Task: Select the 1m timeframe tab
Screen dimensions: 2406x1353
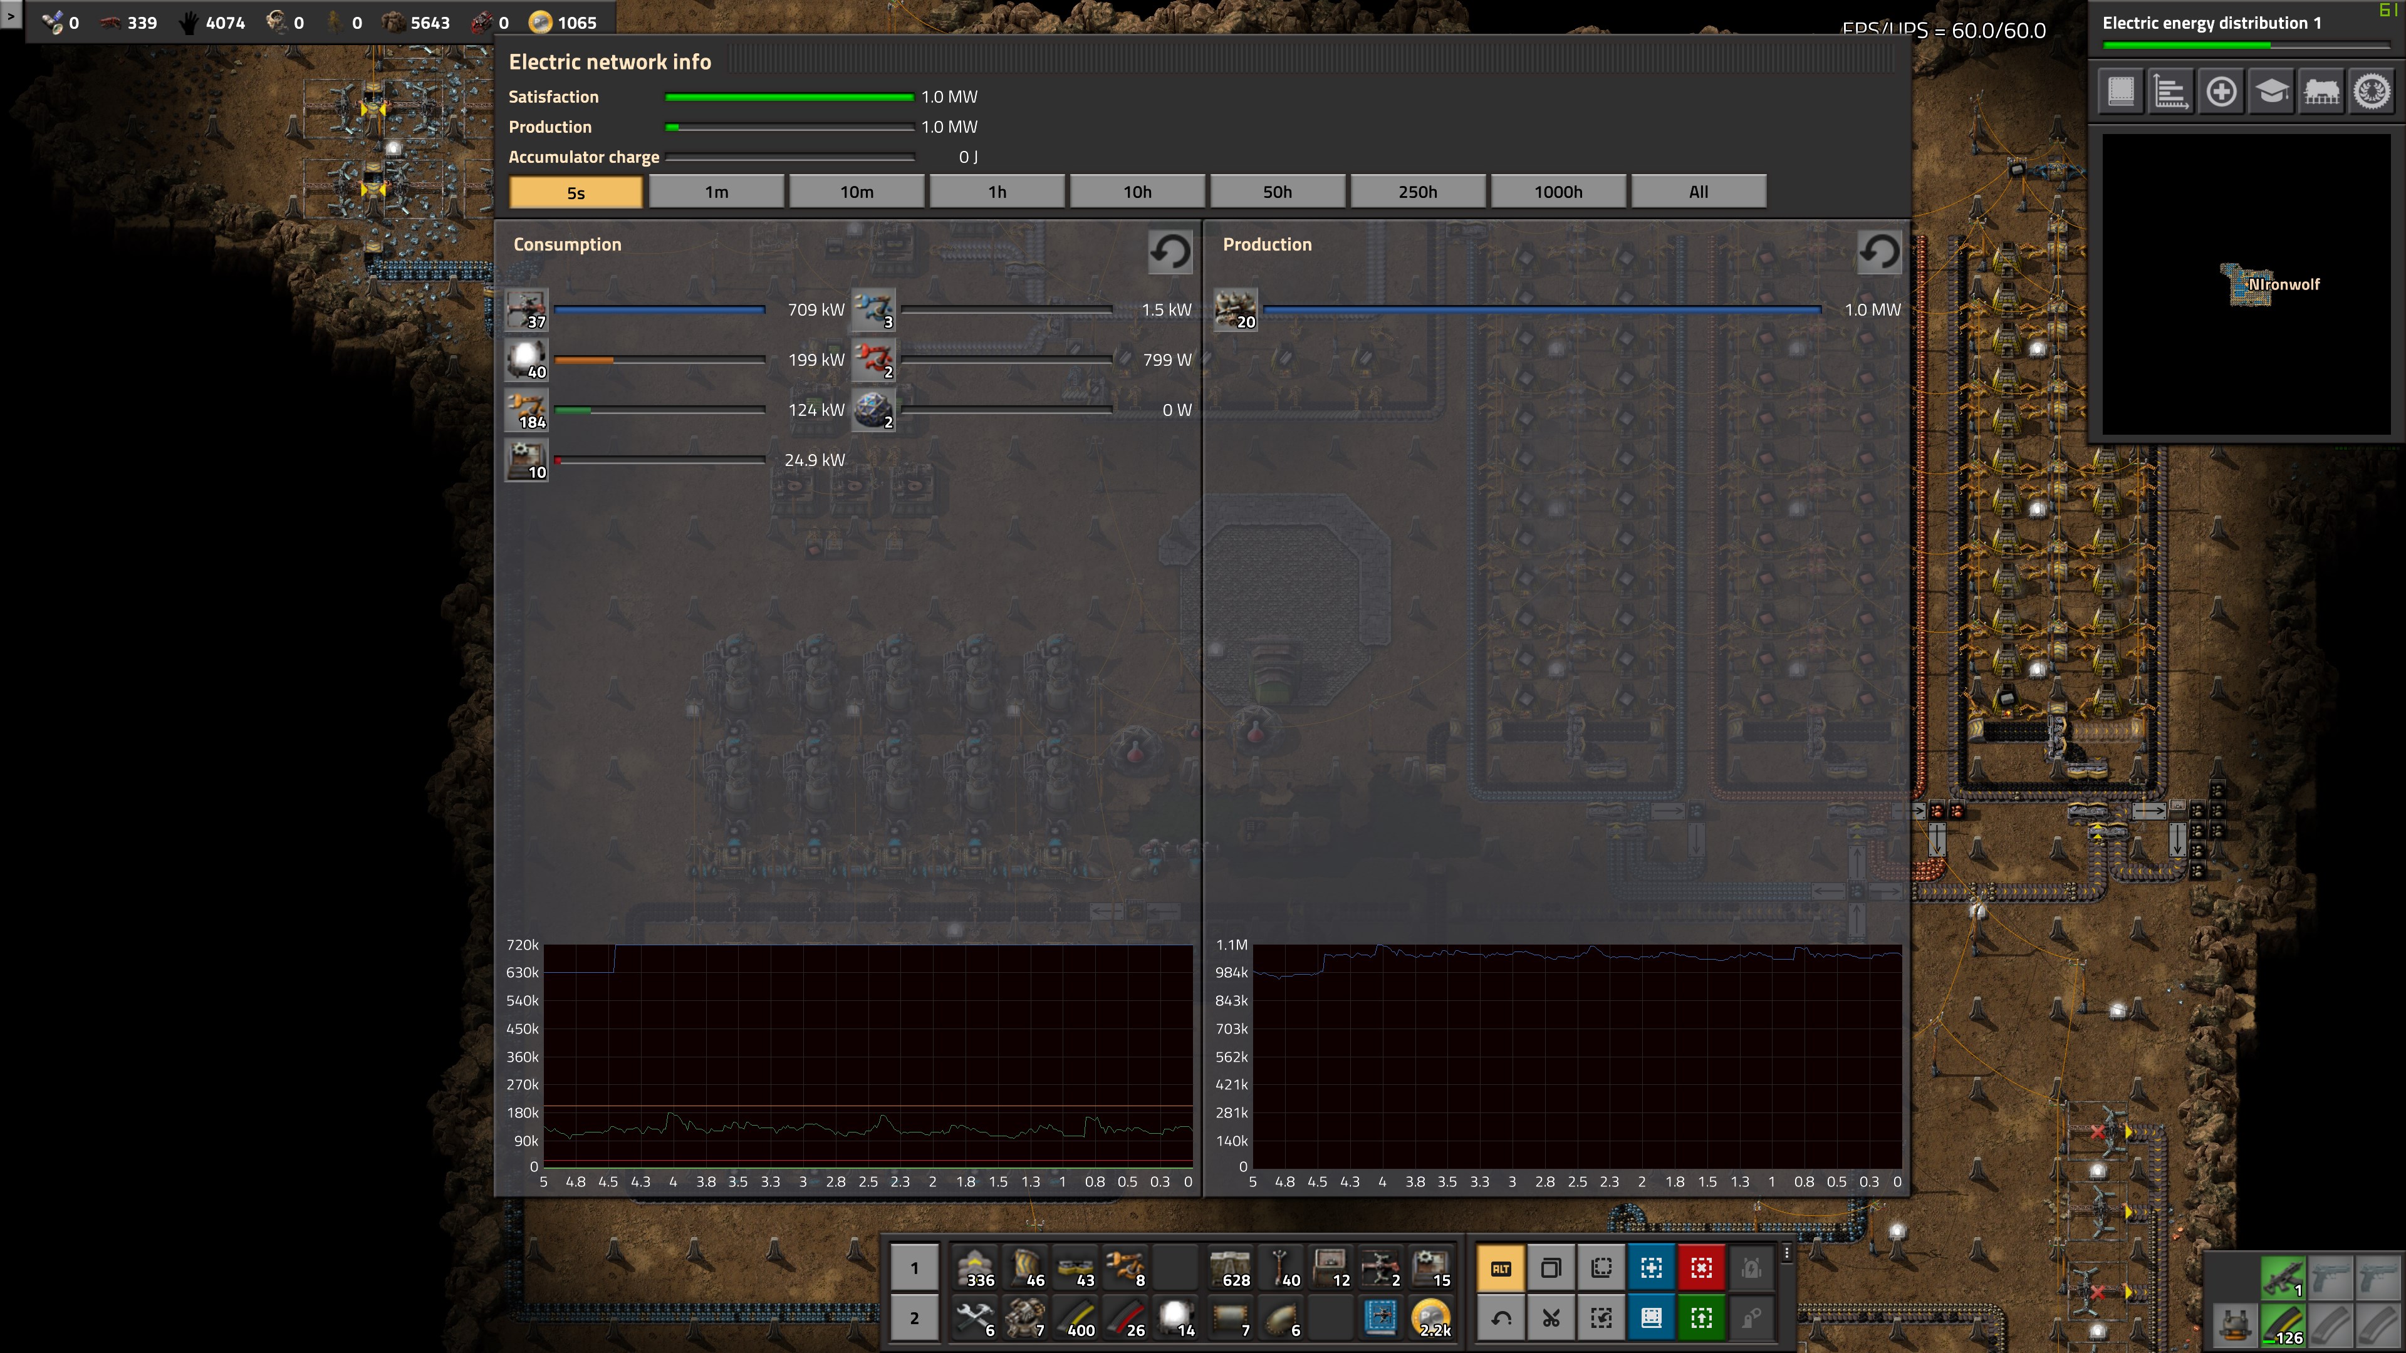Action: (716, 192)
